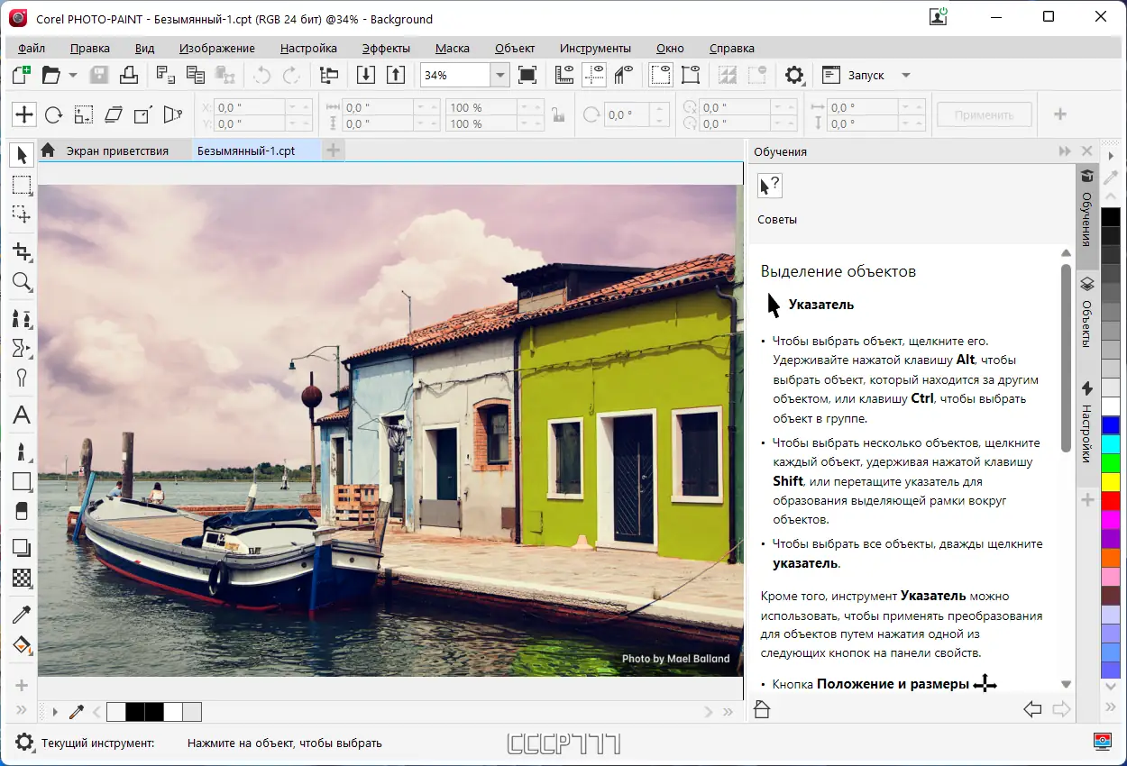Select the Rectangle Mask tool

[x=22, y=186]
